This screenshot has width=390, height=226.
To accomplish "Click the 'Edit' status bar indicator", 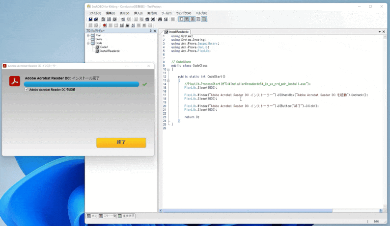I will pos(376,221).
